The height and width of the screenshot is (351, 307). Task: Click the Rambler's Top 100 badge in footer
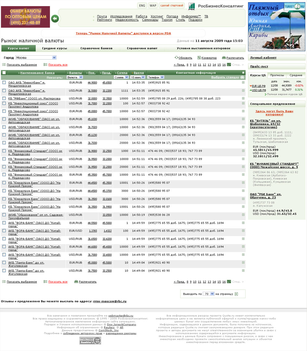coord(90,341)
